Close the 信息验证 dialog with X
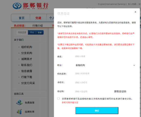141x117 pixels. (x=135, y=12)
